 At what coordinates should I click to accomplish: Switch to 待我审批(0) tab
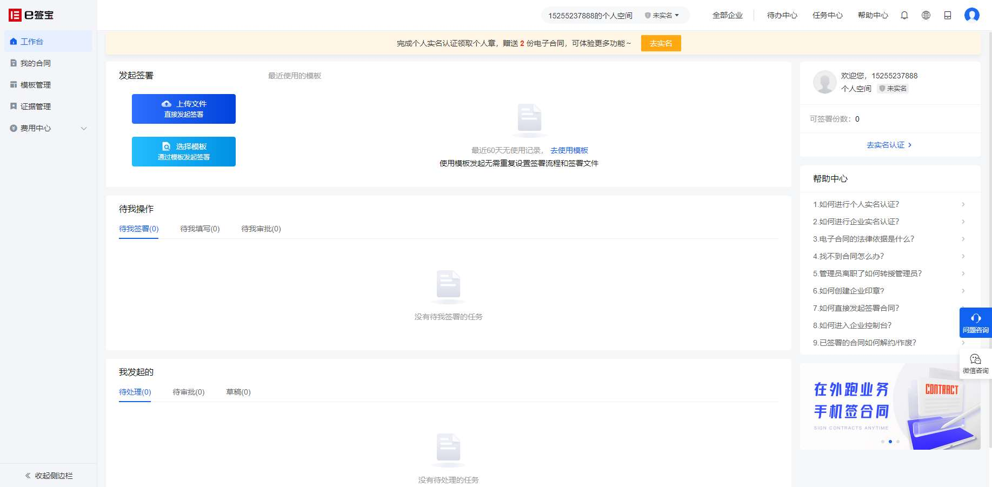click(261, 229)
